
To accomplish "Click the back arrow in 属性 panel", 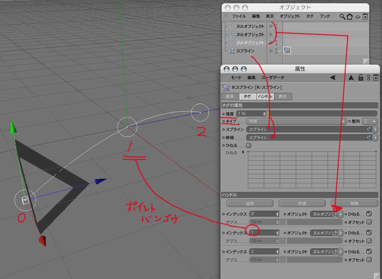I will coord(333,77).
